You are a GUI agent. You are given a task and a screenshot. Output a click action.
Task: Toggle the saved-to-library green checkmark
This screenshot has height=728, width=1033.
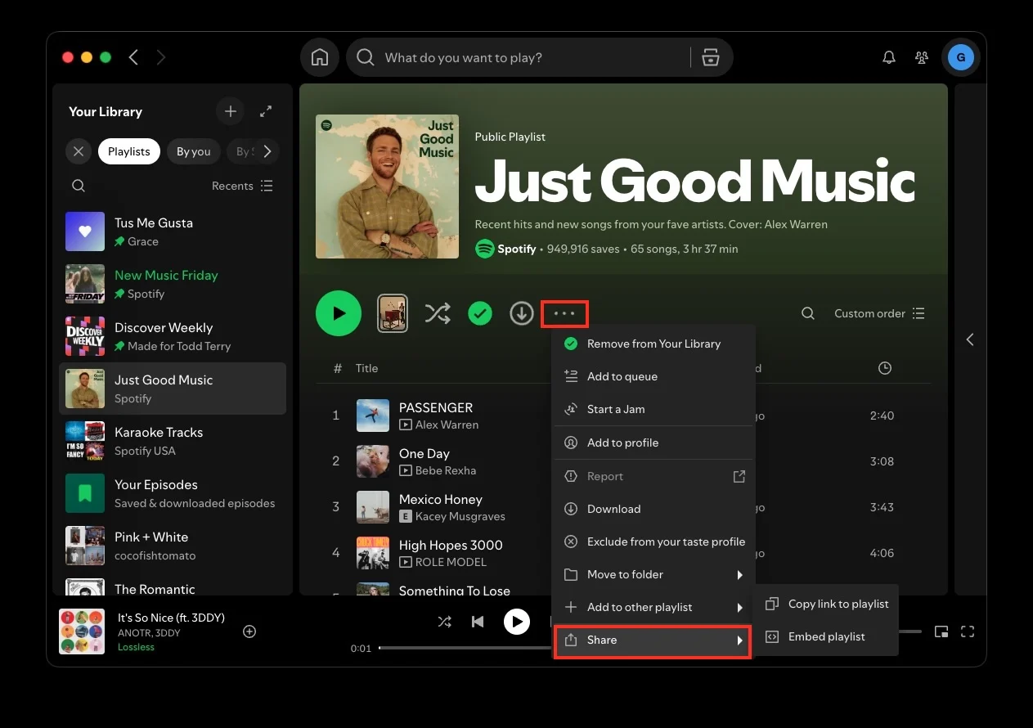pyautogui.click(x=480, y=313)
